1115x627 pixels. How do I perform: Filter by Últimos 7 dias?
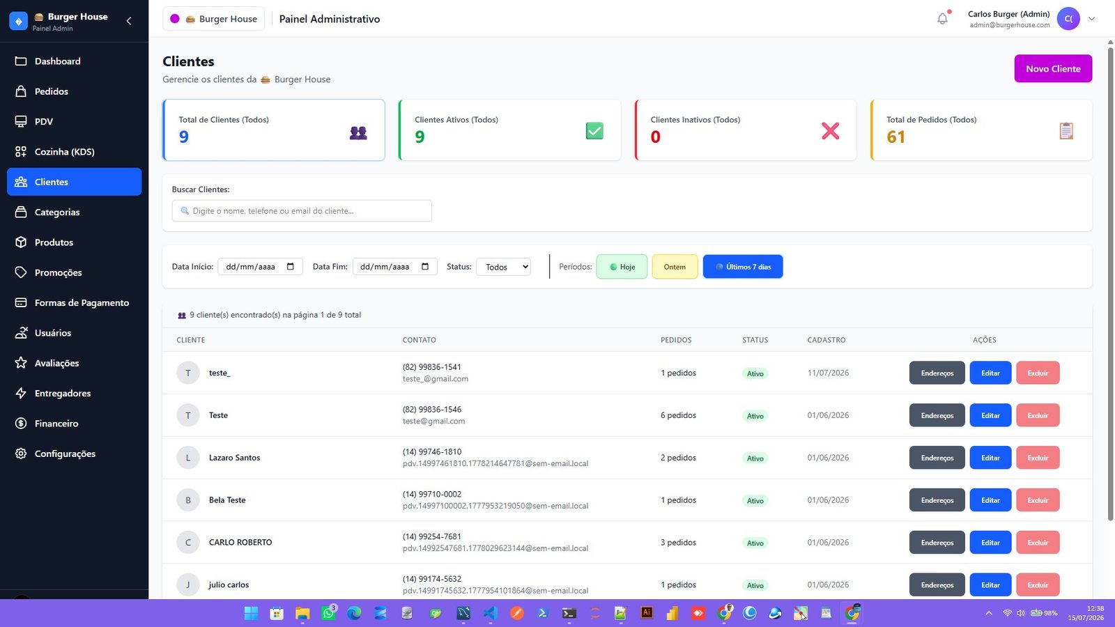tap(743, 267)
